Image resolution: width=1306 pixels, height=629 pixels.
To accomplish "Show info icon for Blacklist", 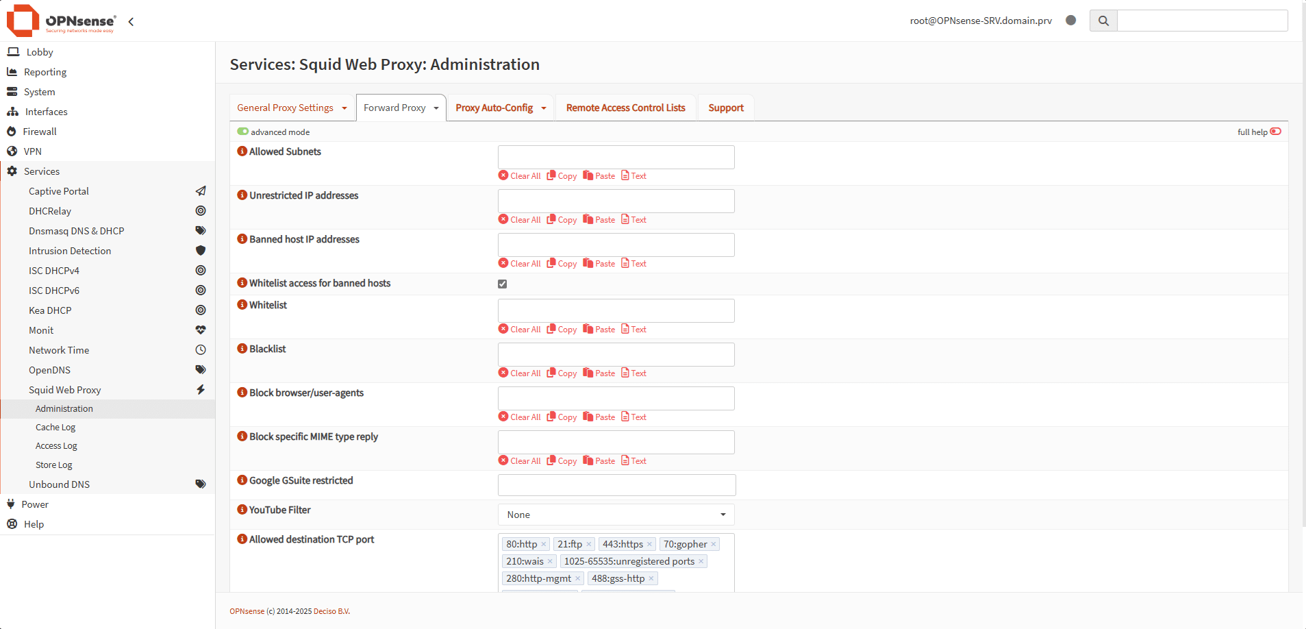I will (242, 349).
